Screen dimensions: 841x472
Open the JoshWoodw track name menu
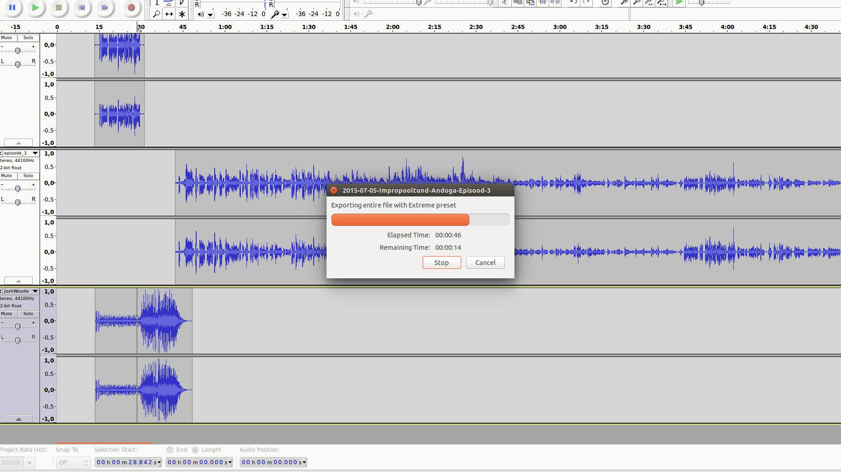pyautogui.click(x=21, y=291)
